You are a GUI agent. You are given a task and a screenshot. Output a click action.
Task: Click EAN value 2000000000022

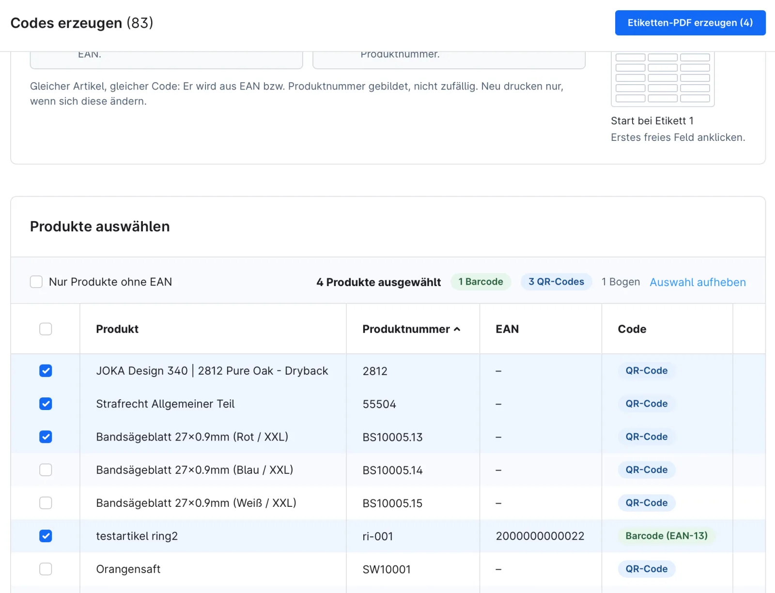pyautogui.click(x=540, y=536)
